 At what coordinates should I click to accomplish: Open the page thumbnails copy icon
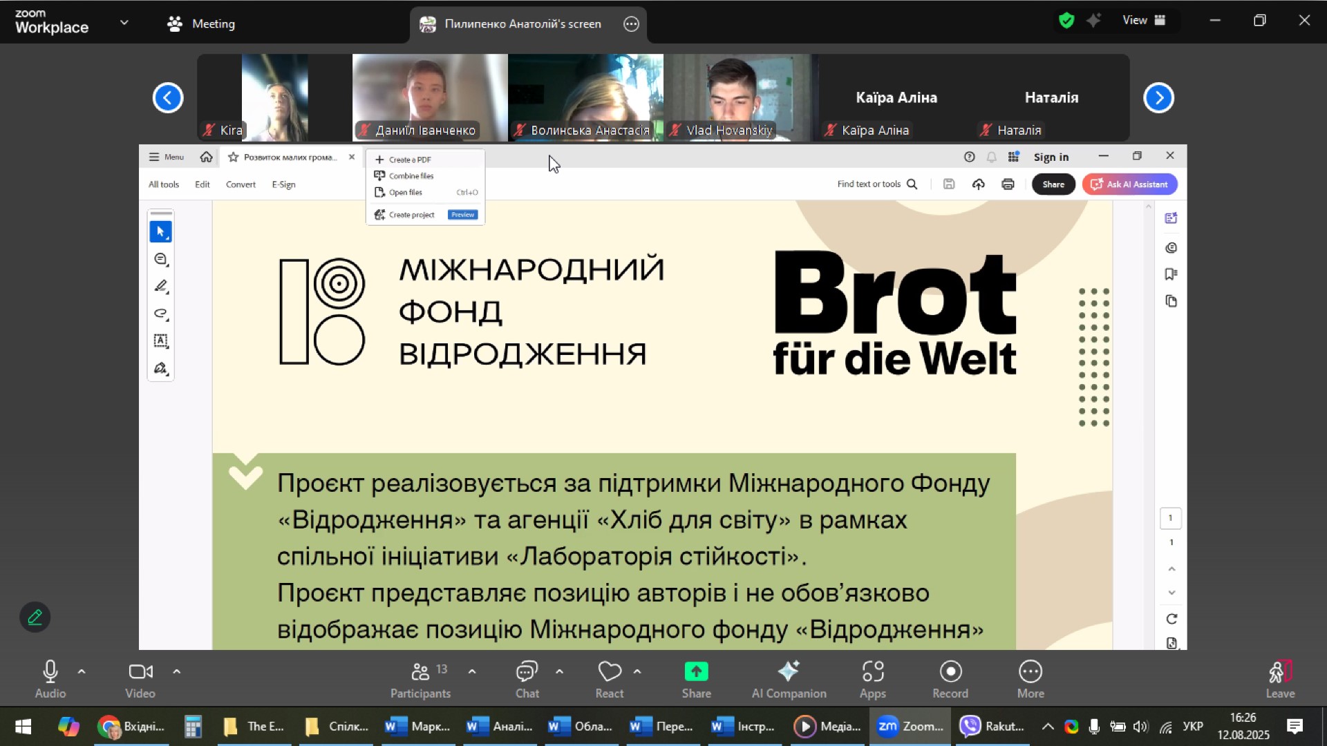coord(1171,301)
